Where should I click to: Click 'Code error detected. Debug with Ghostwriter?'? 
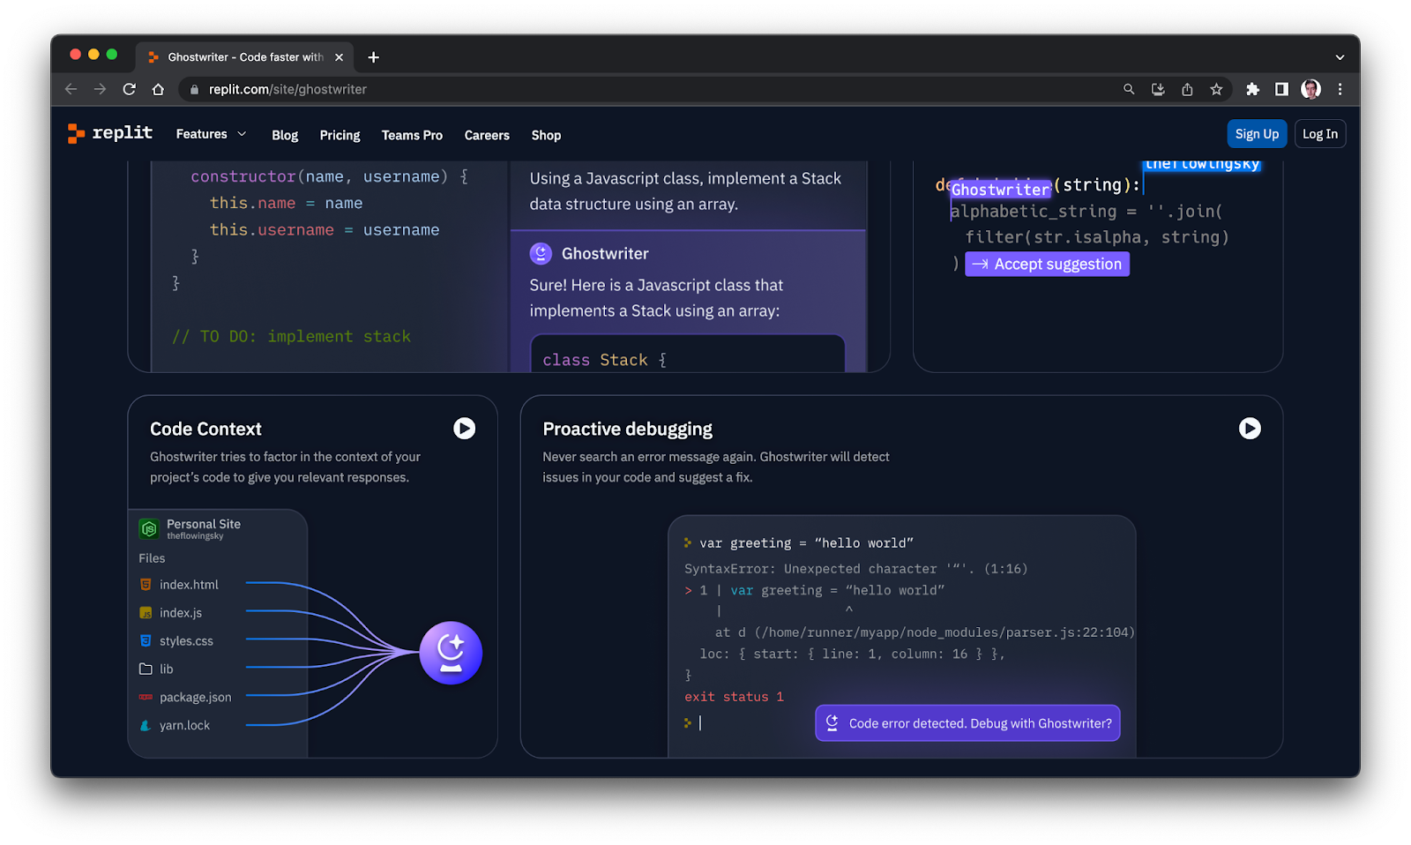click(967, 723)
